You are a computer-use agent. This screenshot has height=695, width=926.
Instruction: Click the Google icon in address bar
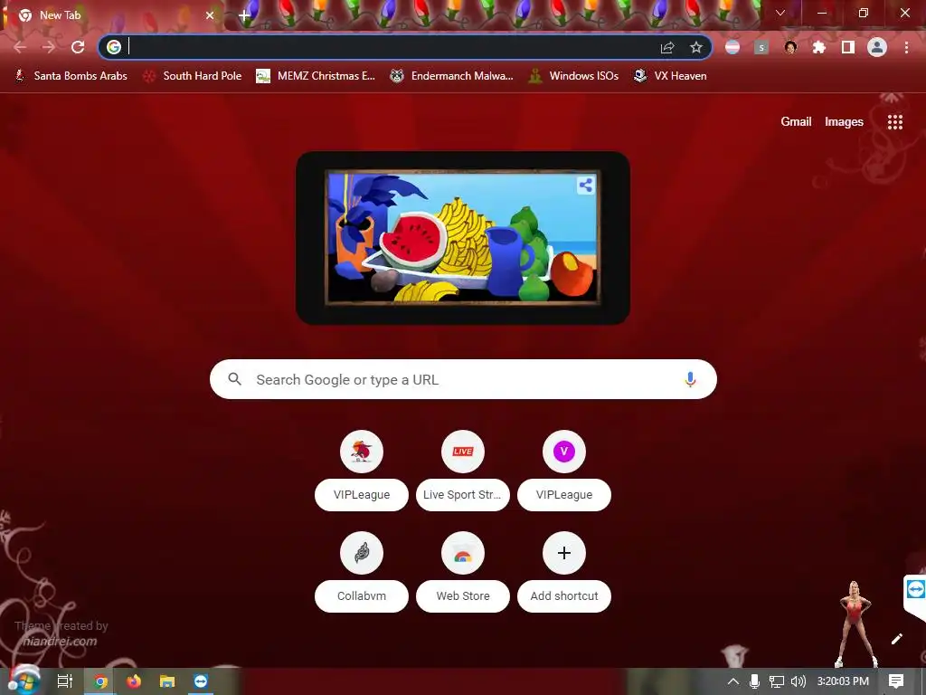(114, 47)
